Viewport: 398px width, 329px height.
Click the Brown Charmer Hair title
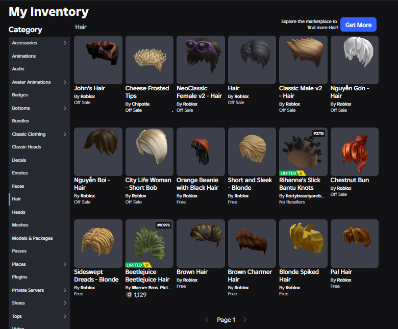coord(250,276)
